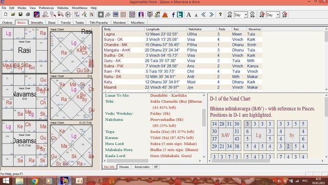
Task: Open a chart file via folder icon
Action: [13, 14]
